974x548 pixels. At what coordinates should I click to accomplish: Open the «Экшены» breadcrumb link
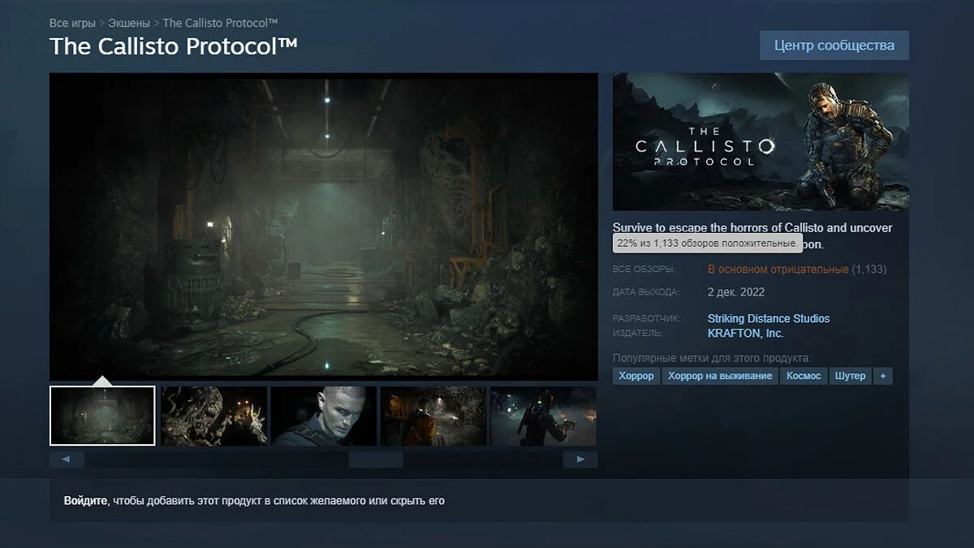click(129, 23)
